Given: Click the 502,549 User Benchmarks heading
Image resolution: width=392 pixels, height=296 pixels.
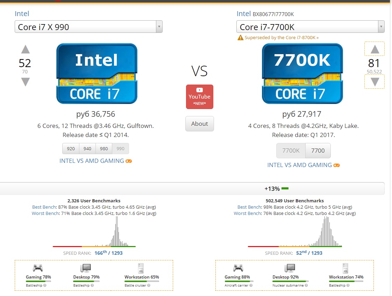Looking at the screenshot, I should (295, 201).
